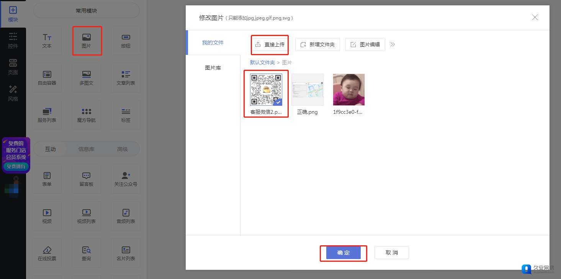This screenshot has height=279, width=561.
Task: Click the 常用模块 header button
Action: [x=87, y=11]
